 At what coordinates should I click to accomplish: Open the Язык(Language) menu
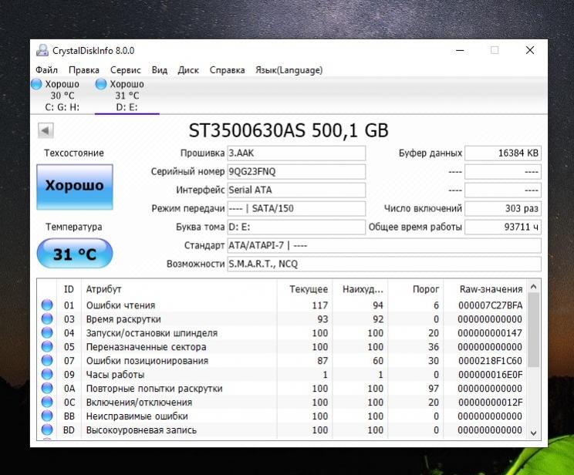tap(289, 70)
